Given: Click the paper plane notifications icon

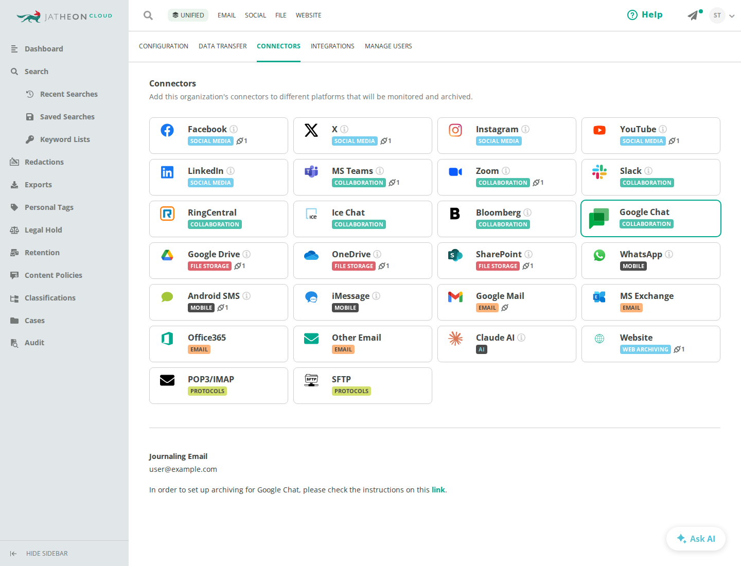Looking at the screenshot, I should (694, 15).
